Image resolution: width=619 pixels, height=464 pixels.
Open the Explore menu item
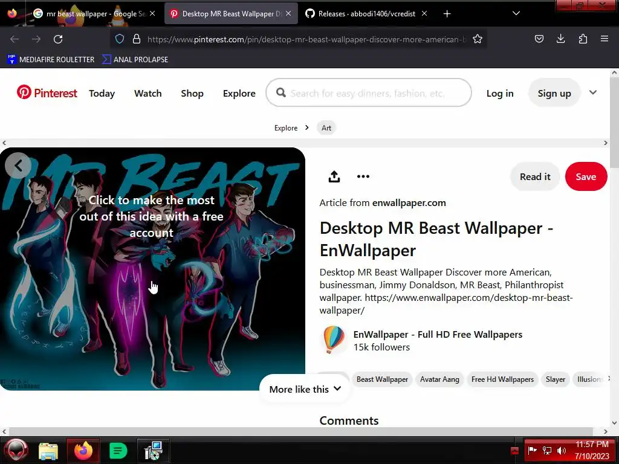239,94
